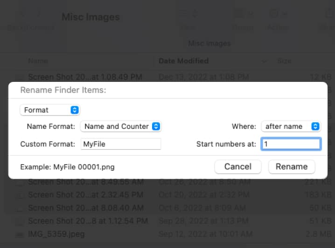Image resolution: width=335 pixels, height=248 pixels.
Task: Click the IMG_5359.jpeg file icon
Action: click(x=20, y=234)
